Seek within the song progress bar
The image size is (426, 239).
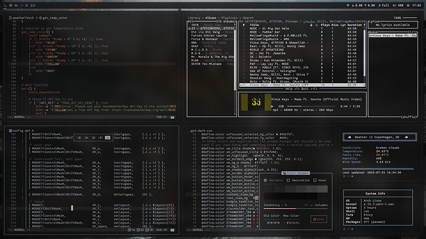(x=311, y=106)
